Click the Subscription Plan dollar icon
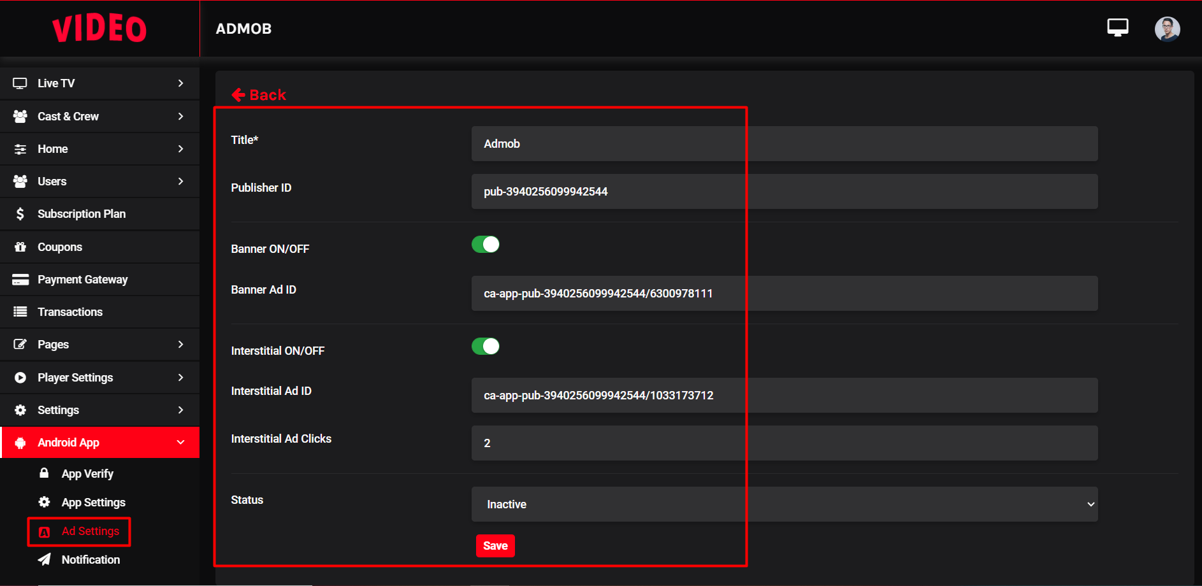Viewport: 1202px width, 586px height. [20, 214]
